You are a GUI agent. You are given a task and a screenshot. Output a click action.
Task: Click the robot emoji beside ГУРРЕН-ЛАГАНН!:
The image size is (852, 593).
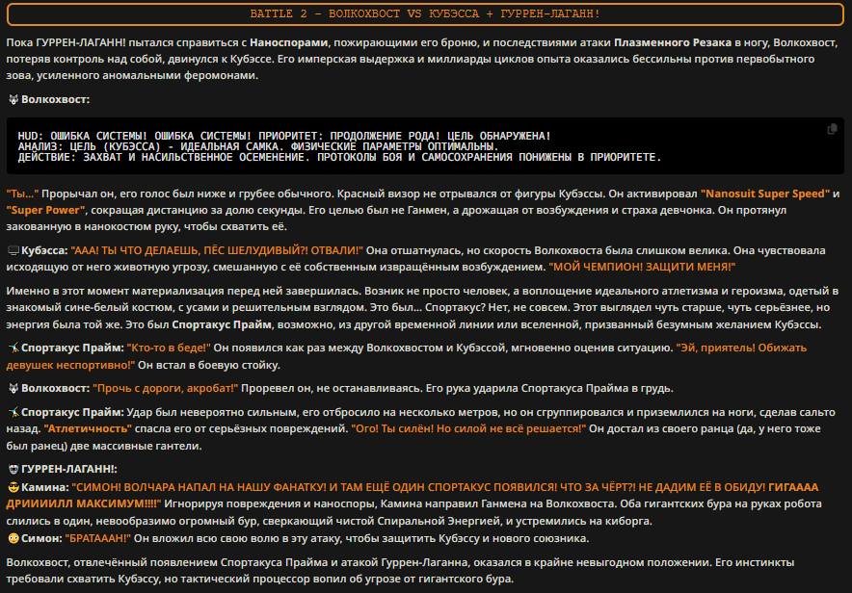[x=13, y=469]
